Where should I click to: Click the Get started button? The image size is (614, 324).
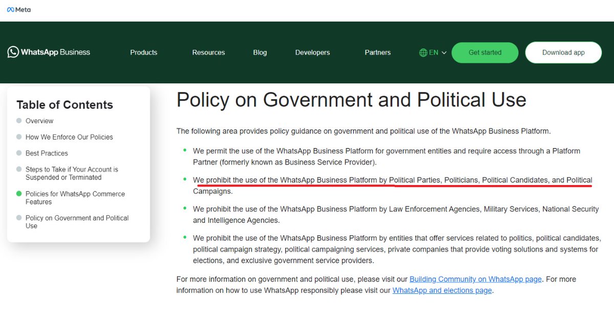485,53
